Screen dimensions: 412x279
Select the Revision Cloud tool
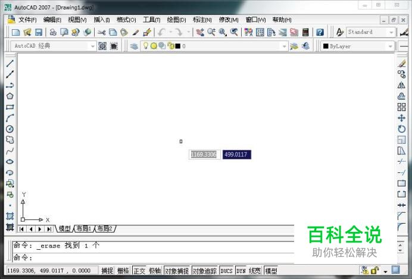pyautogui.click(x=10, y=139)
